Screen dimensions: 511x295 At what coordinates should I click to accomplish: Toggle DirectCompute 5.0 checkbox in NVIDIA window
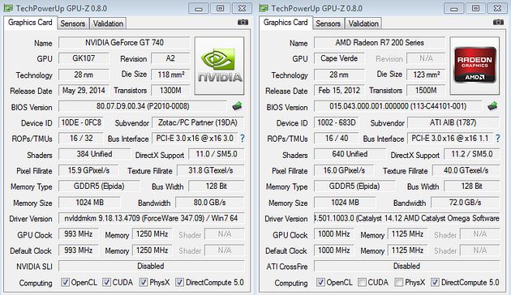(179, 282)
